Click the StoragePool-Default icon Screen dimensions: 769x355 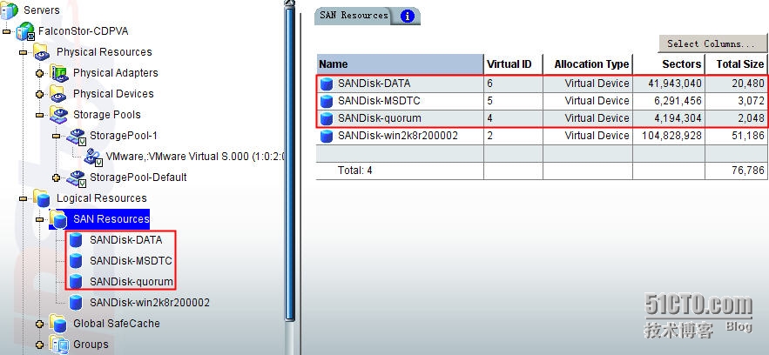point(76,178)
